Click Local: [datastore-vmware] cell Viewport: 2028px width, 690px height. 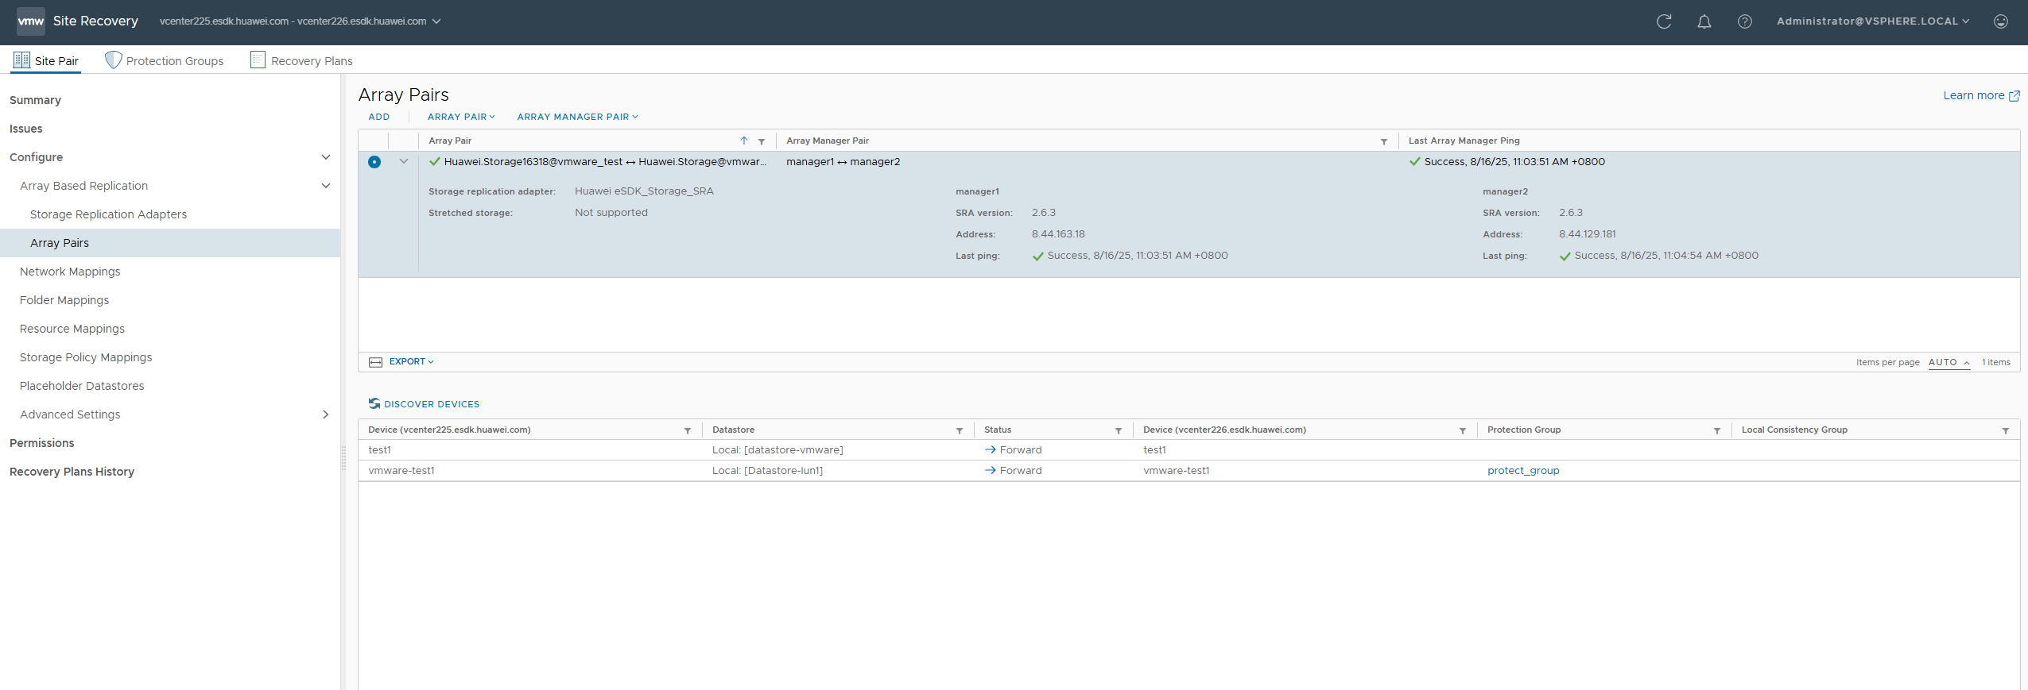(777, 450)
